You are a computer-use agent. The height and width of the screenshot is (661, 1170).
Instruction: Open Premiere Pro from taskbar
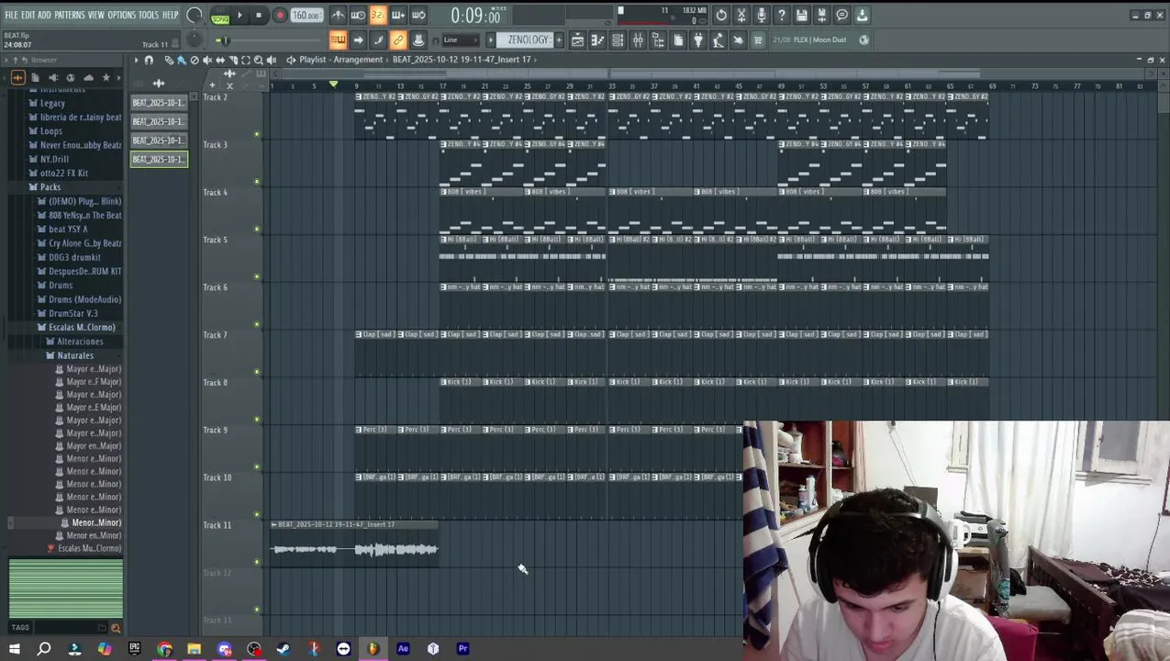462,649
